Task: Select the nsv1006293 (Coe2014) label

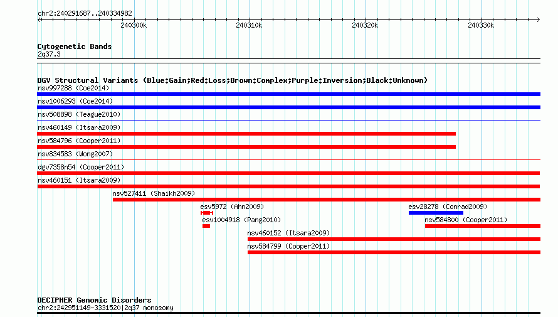Action: pyautogui.click(x=75, y=101)
